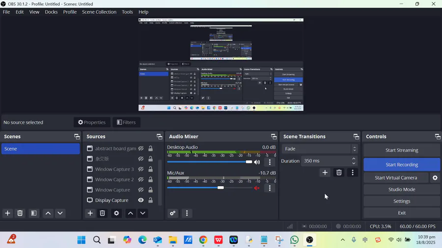Adjust Mic/Aux volume slider handle

point(221,188)
